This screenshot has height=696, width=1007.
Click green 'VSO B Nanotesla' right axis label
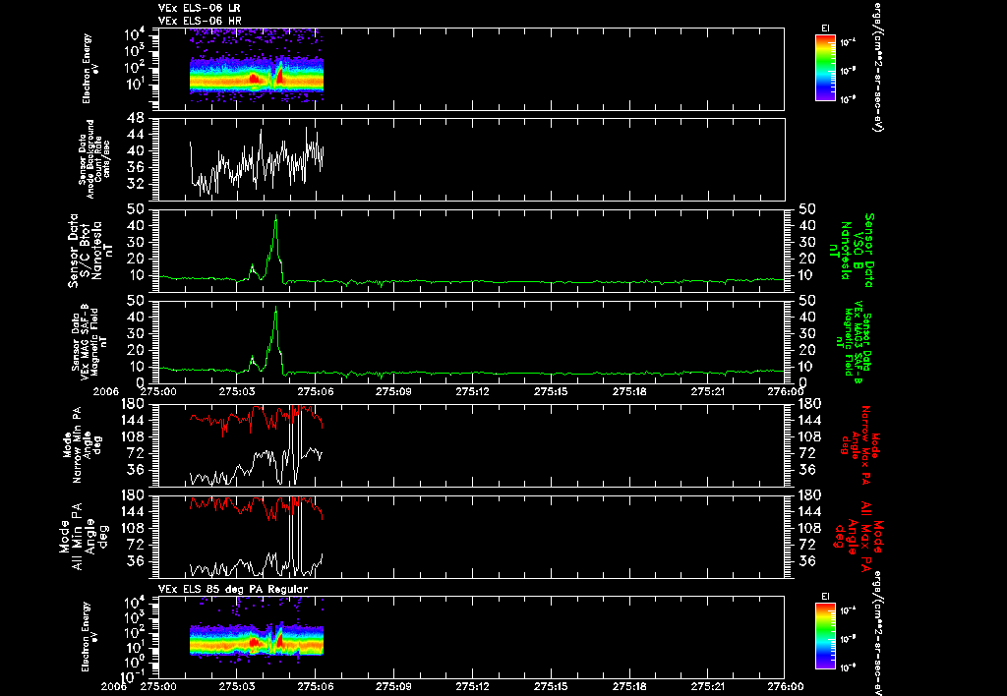click(852, 251)
